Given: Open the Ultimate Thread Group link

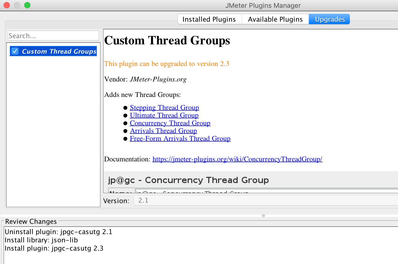Looking at the screenshot, I should click(164, 115).
